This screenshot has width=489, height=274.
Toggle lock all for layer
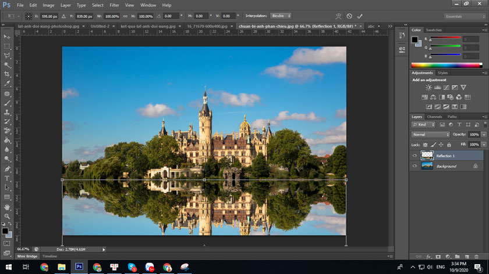click(449, 145)
